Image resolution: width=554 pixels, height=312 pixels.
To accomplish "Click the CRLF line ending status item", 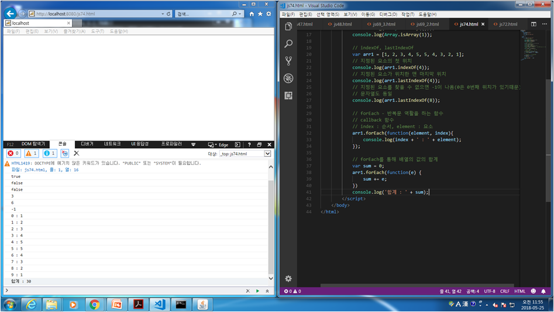I will pyautogui.click(x=505, y=291).
